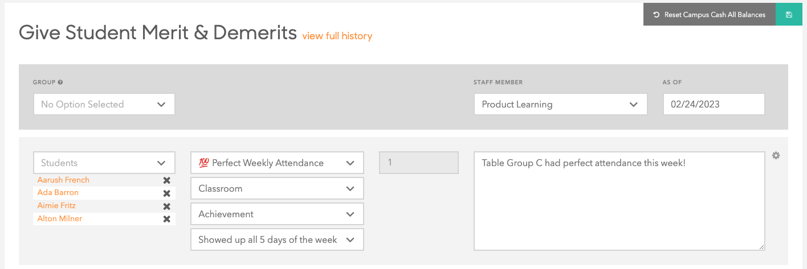Click the Group help question mark icon

[60, 82]
